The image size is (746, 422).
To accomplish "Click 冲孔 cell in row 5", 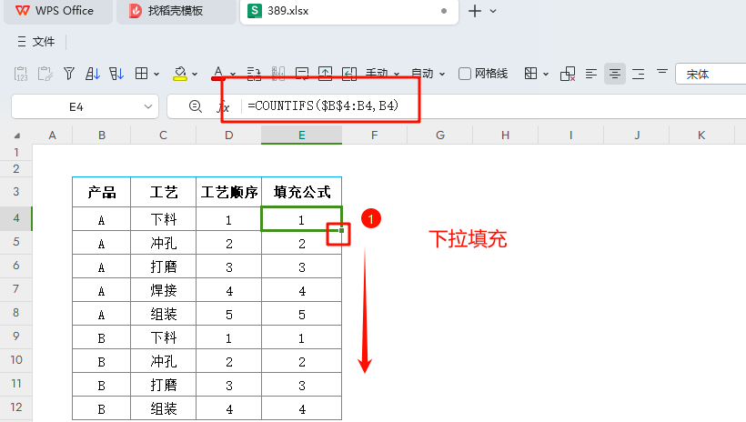I will click(x=163, y=243).
